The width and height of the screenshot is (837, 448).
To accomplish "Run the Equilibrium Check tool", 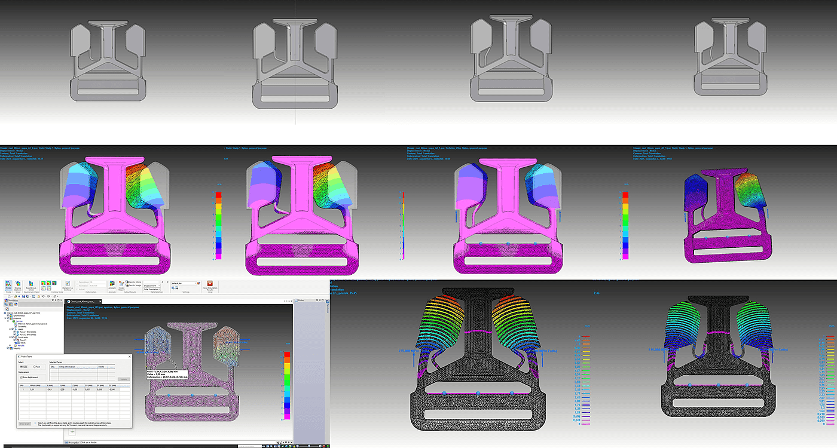I will pyautogui.click(x=31, y=286).
